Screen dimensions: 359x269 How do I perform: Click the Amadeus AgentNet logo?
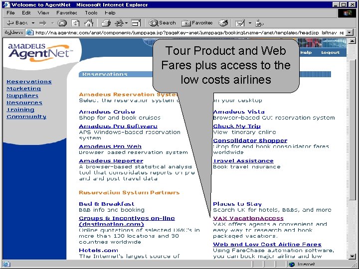coord(39,53)
